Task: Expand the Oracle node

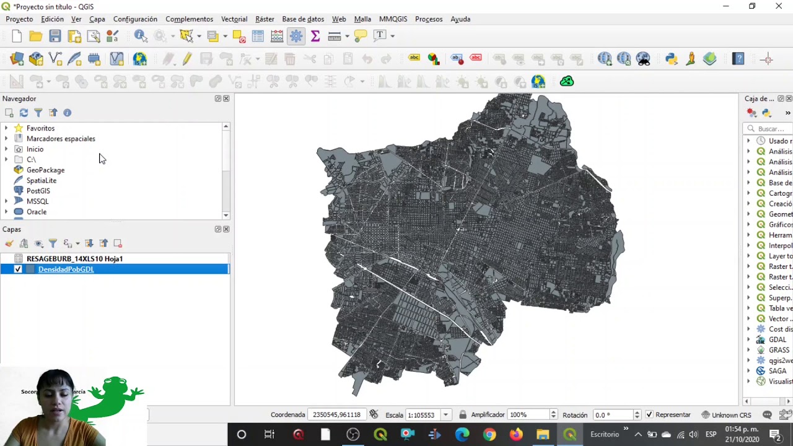Action: [x=6, y=212]
